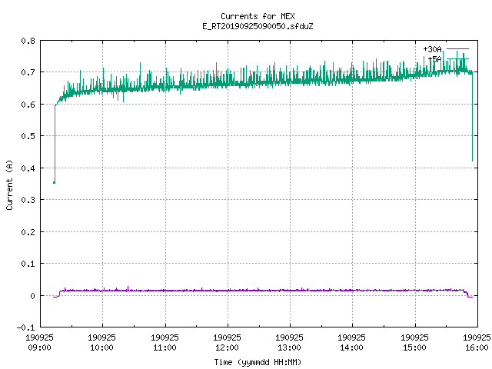
Task: Click the -0.1 y-axis tick label
Action: tap(25, 327)
